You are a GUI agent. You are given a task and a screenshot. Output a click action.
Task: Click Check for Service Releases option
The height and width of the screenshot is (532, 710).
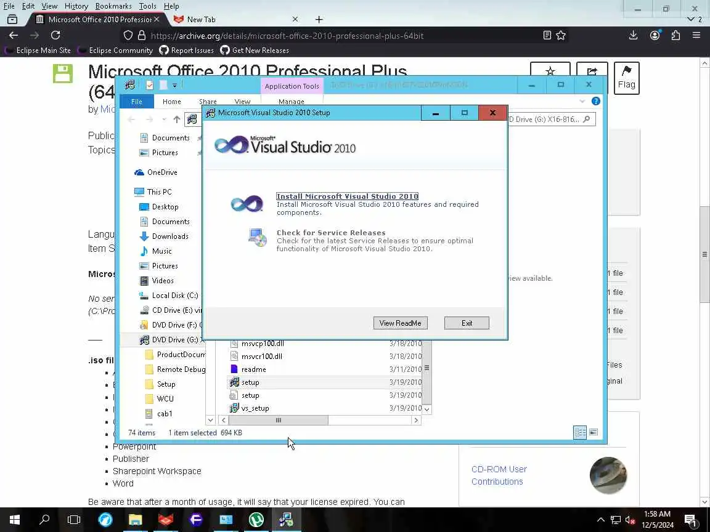[331, 233]
